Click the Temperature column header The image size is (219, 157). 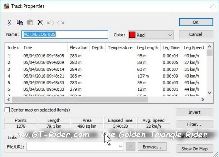click(120, 48)
